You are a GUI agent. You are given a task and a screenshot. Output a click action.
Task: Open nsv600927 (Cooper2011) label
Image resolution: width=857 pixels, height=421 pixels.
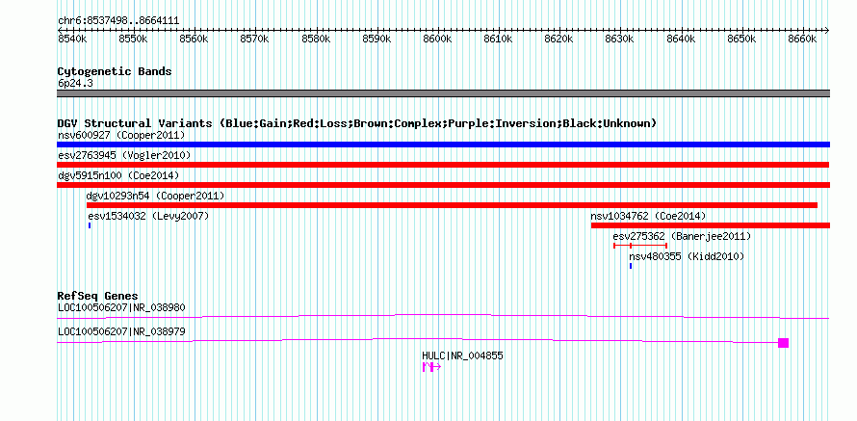[x=121, y=135]
